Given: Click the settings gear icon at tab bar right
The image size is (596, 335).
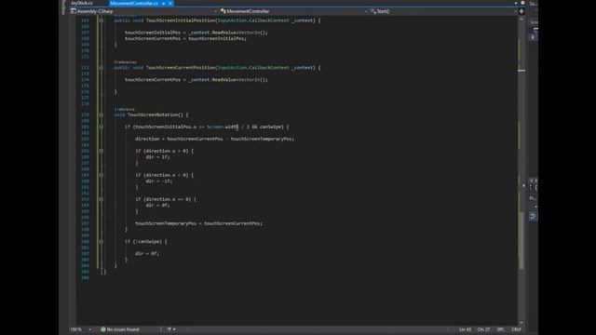Looking at the screenshot, I should point(522,3).
